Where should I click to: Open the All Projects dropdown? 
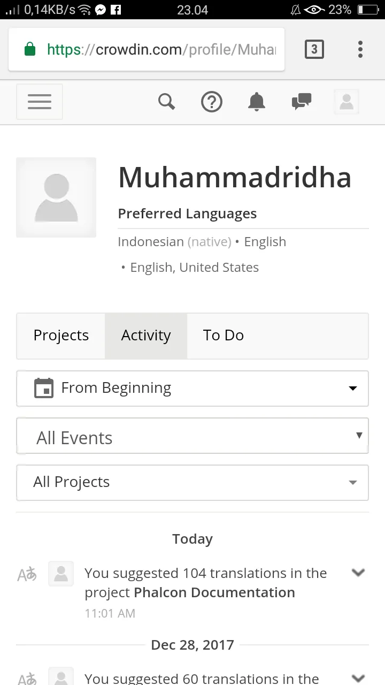pos(192,482)
